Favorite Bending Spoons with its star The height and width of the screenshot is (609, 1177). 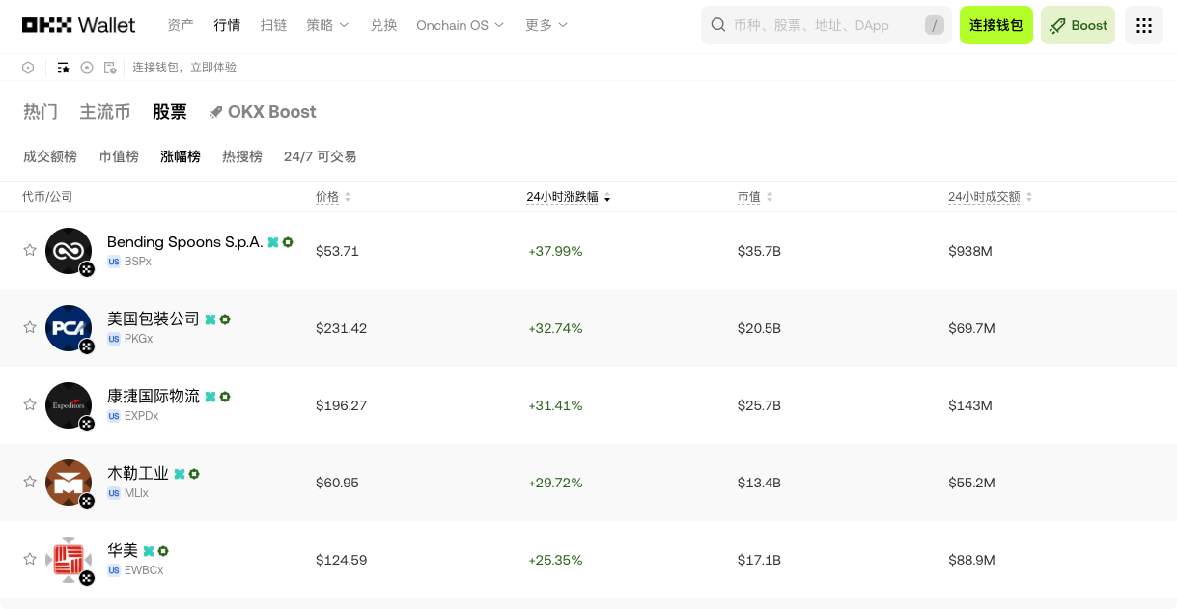[30, 250]
